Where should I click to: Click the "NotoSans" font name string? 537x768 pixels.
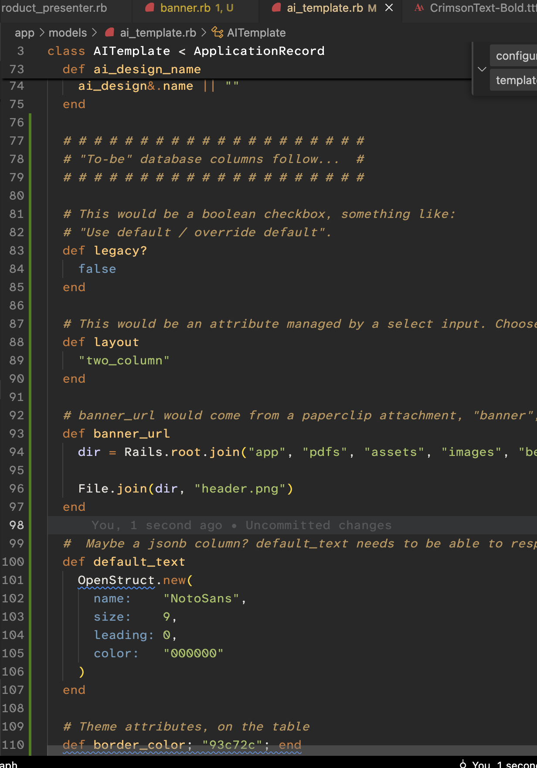click(201, 598)
